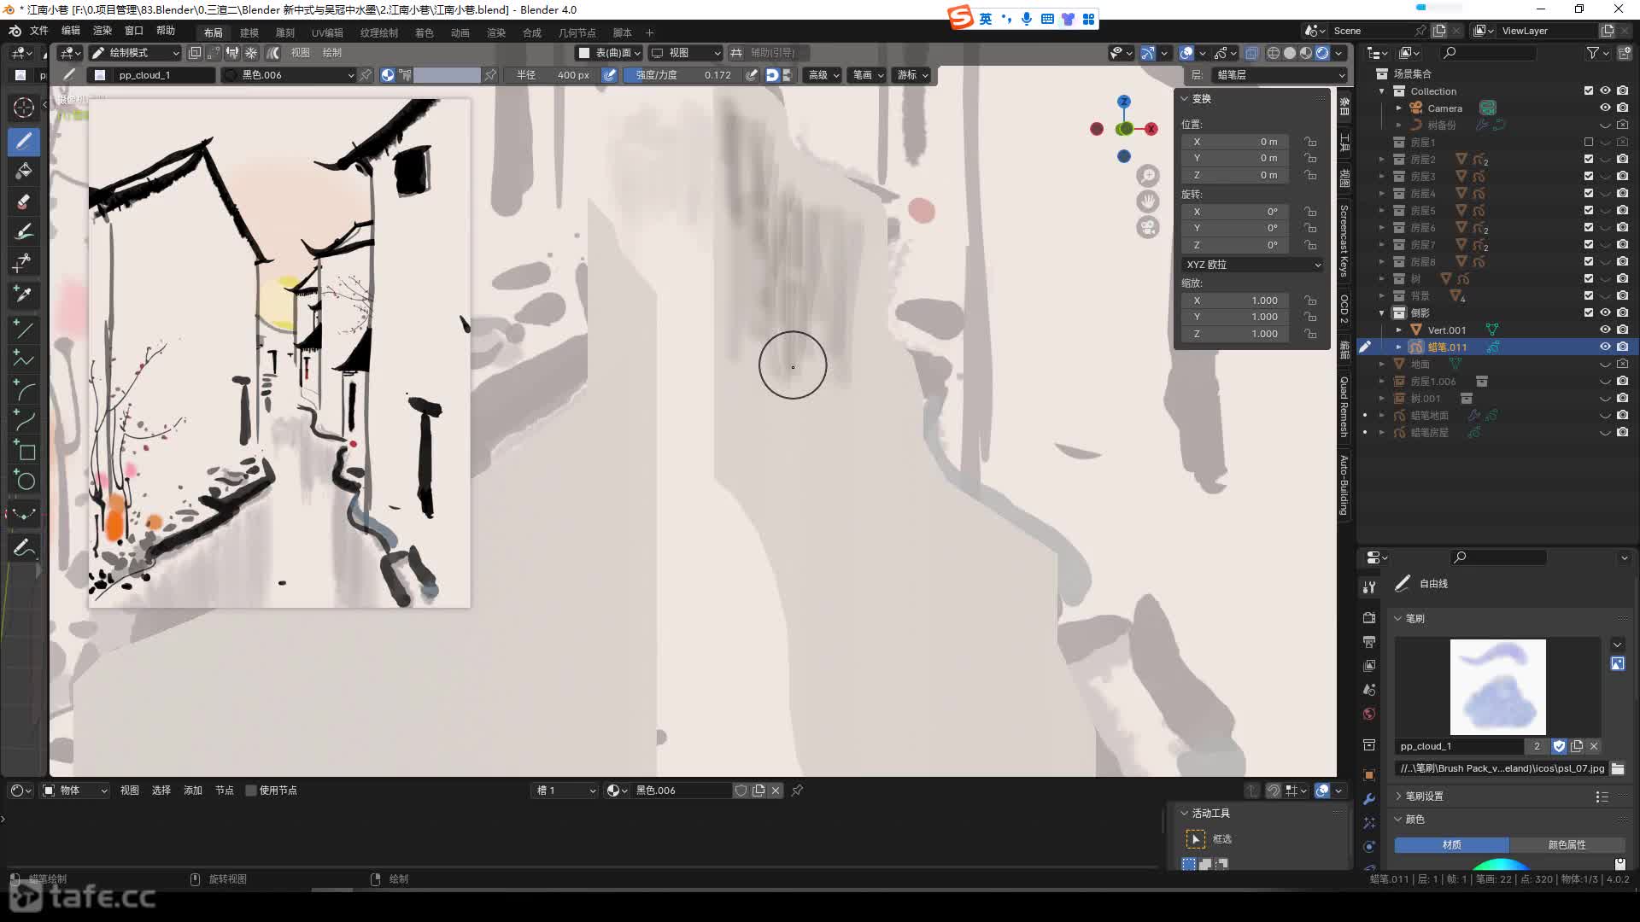The height and width of the screenshot is (922, 1640).
Task: Select the Arc tool
Action: pos(24,389)
